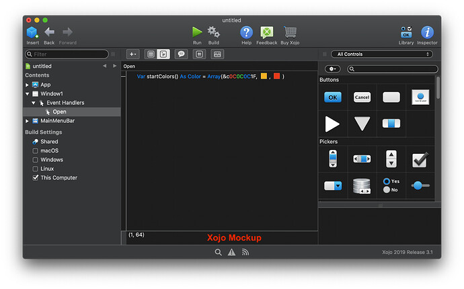Viewport: 464px width, 289px height.
Task: Select the Cancel button control
Action: 362,97
